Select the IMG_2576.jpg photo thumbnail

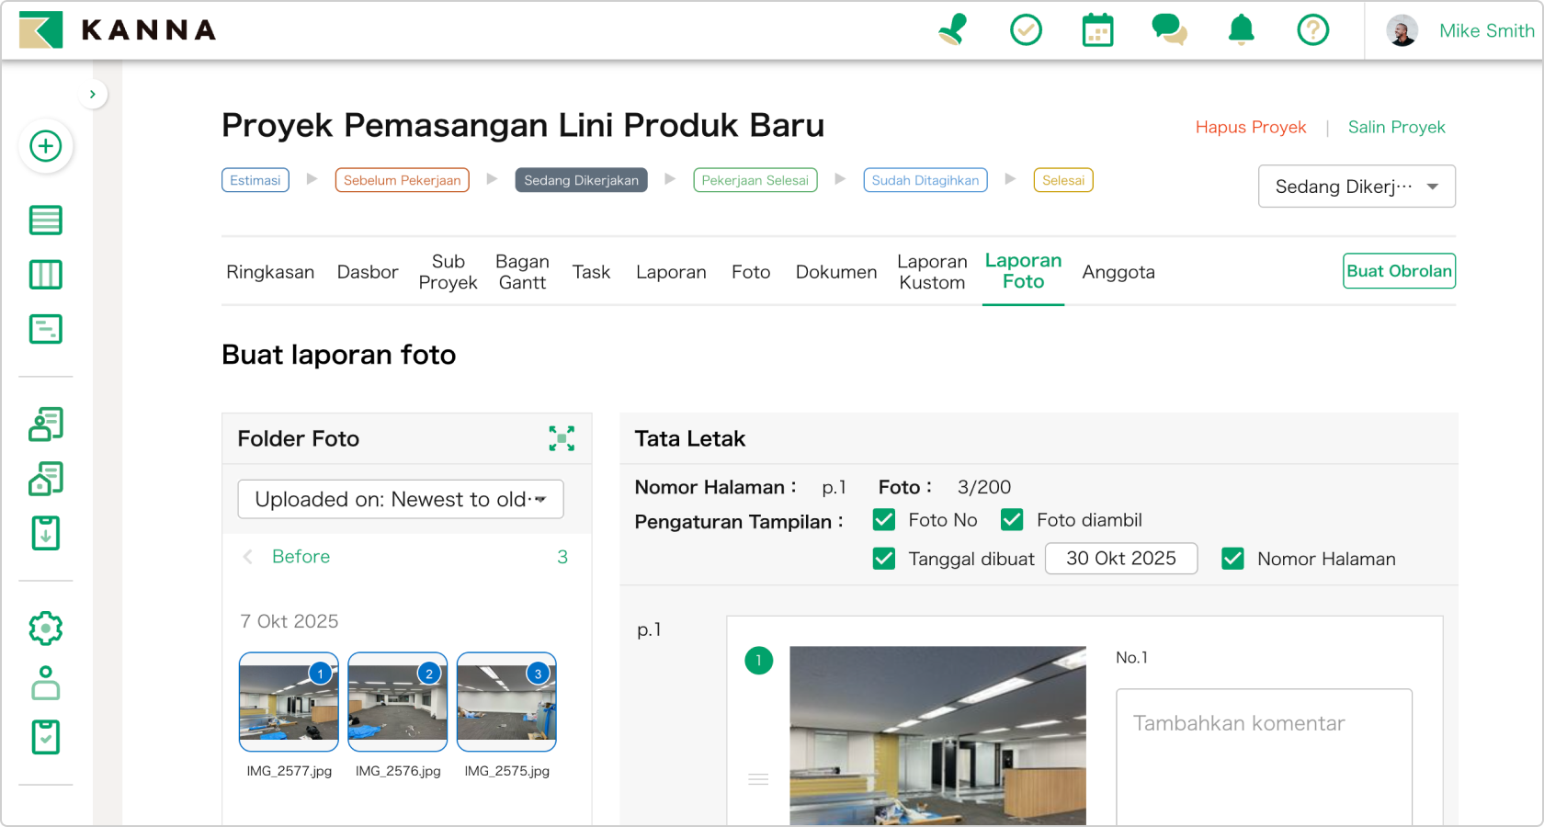(x=397, y=701)
